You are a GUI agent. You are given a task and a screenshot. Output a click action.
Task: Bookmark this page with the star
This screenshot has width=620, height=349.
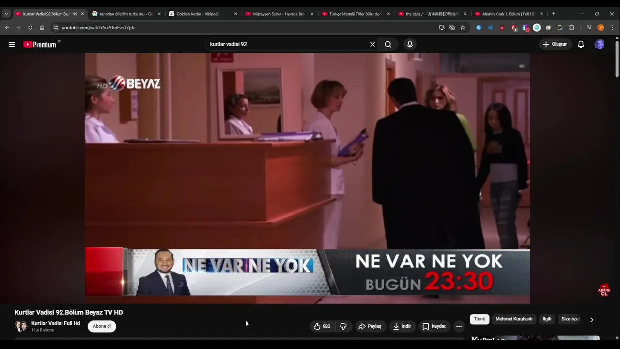463,28
